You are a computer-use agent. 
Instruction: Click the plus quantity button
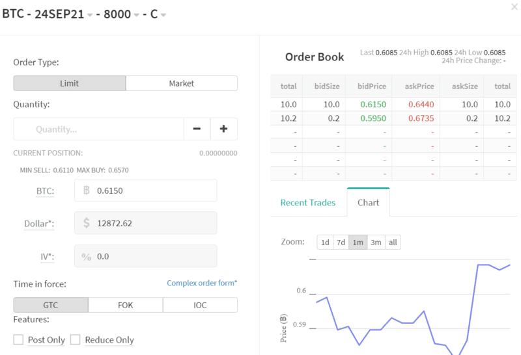(x=223, y=129)
